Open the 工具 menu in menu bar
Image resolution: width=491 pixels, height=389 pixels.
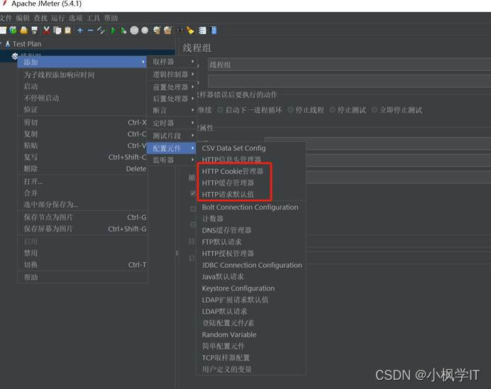coord(94,18)
